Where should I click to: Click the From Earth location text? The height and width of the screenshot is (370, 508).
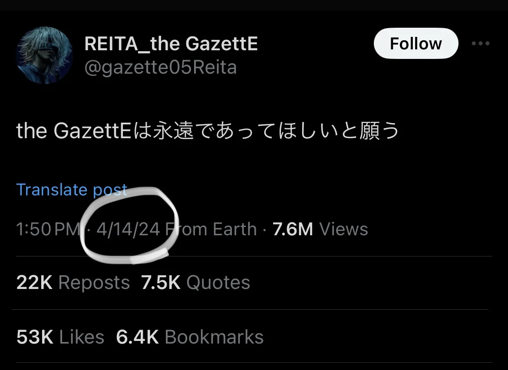(x=211, y=229)
